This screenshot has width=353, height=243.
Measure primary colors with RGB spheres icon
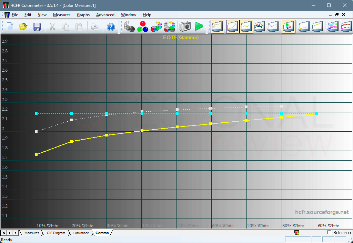pyautogui.click(x=143, y=27)
